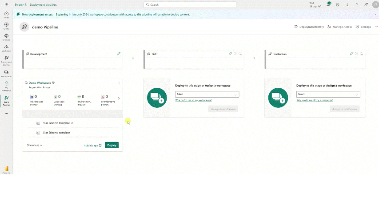Dismiss the new deployment access banner
379x213 pixels.
click(x=375, y=14)
